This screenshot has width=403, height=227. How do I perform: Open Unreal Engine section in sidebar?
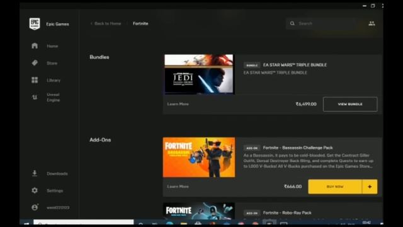click(x=53, y=97)
